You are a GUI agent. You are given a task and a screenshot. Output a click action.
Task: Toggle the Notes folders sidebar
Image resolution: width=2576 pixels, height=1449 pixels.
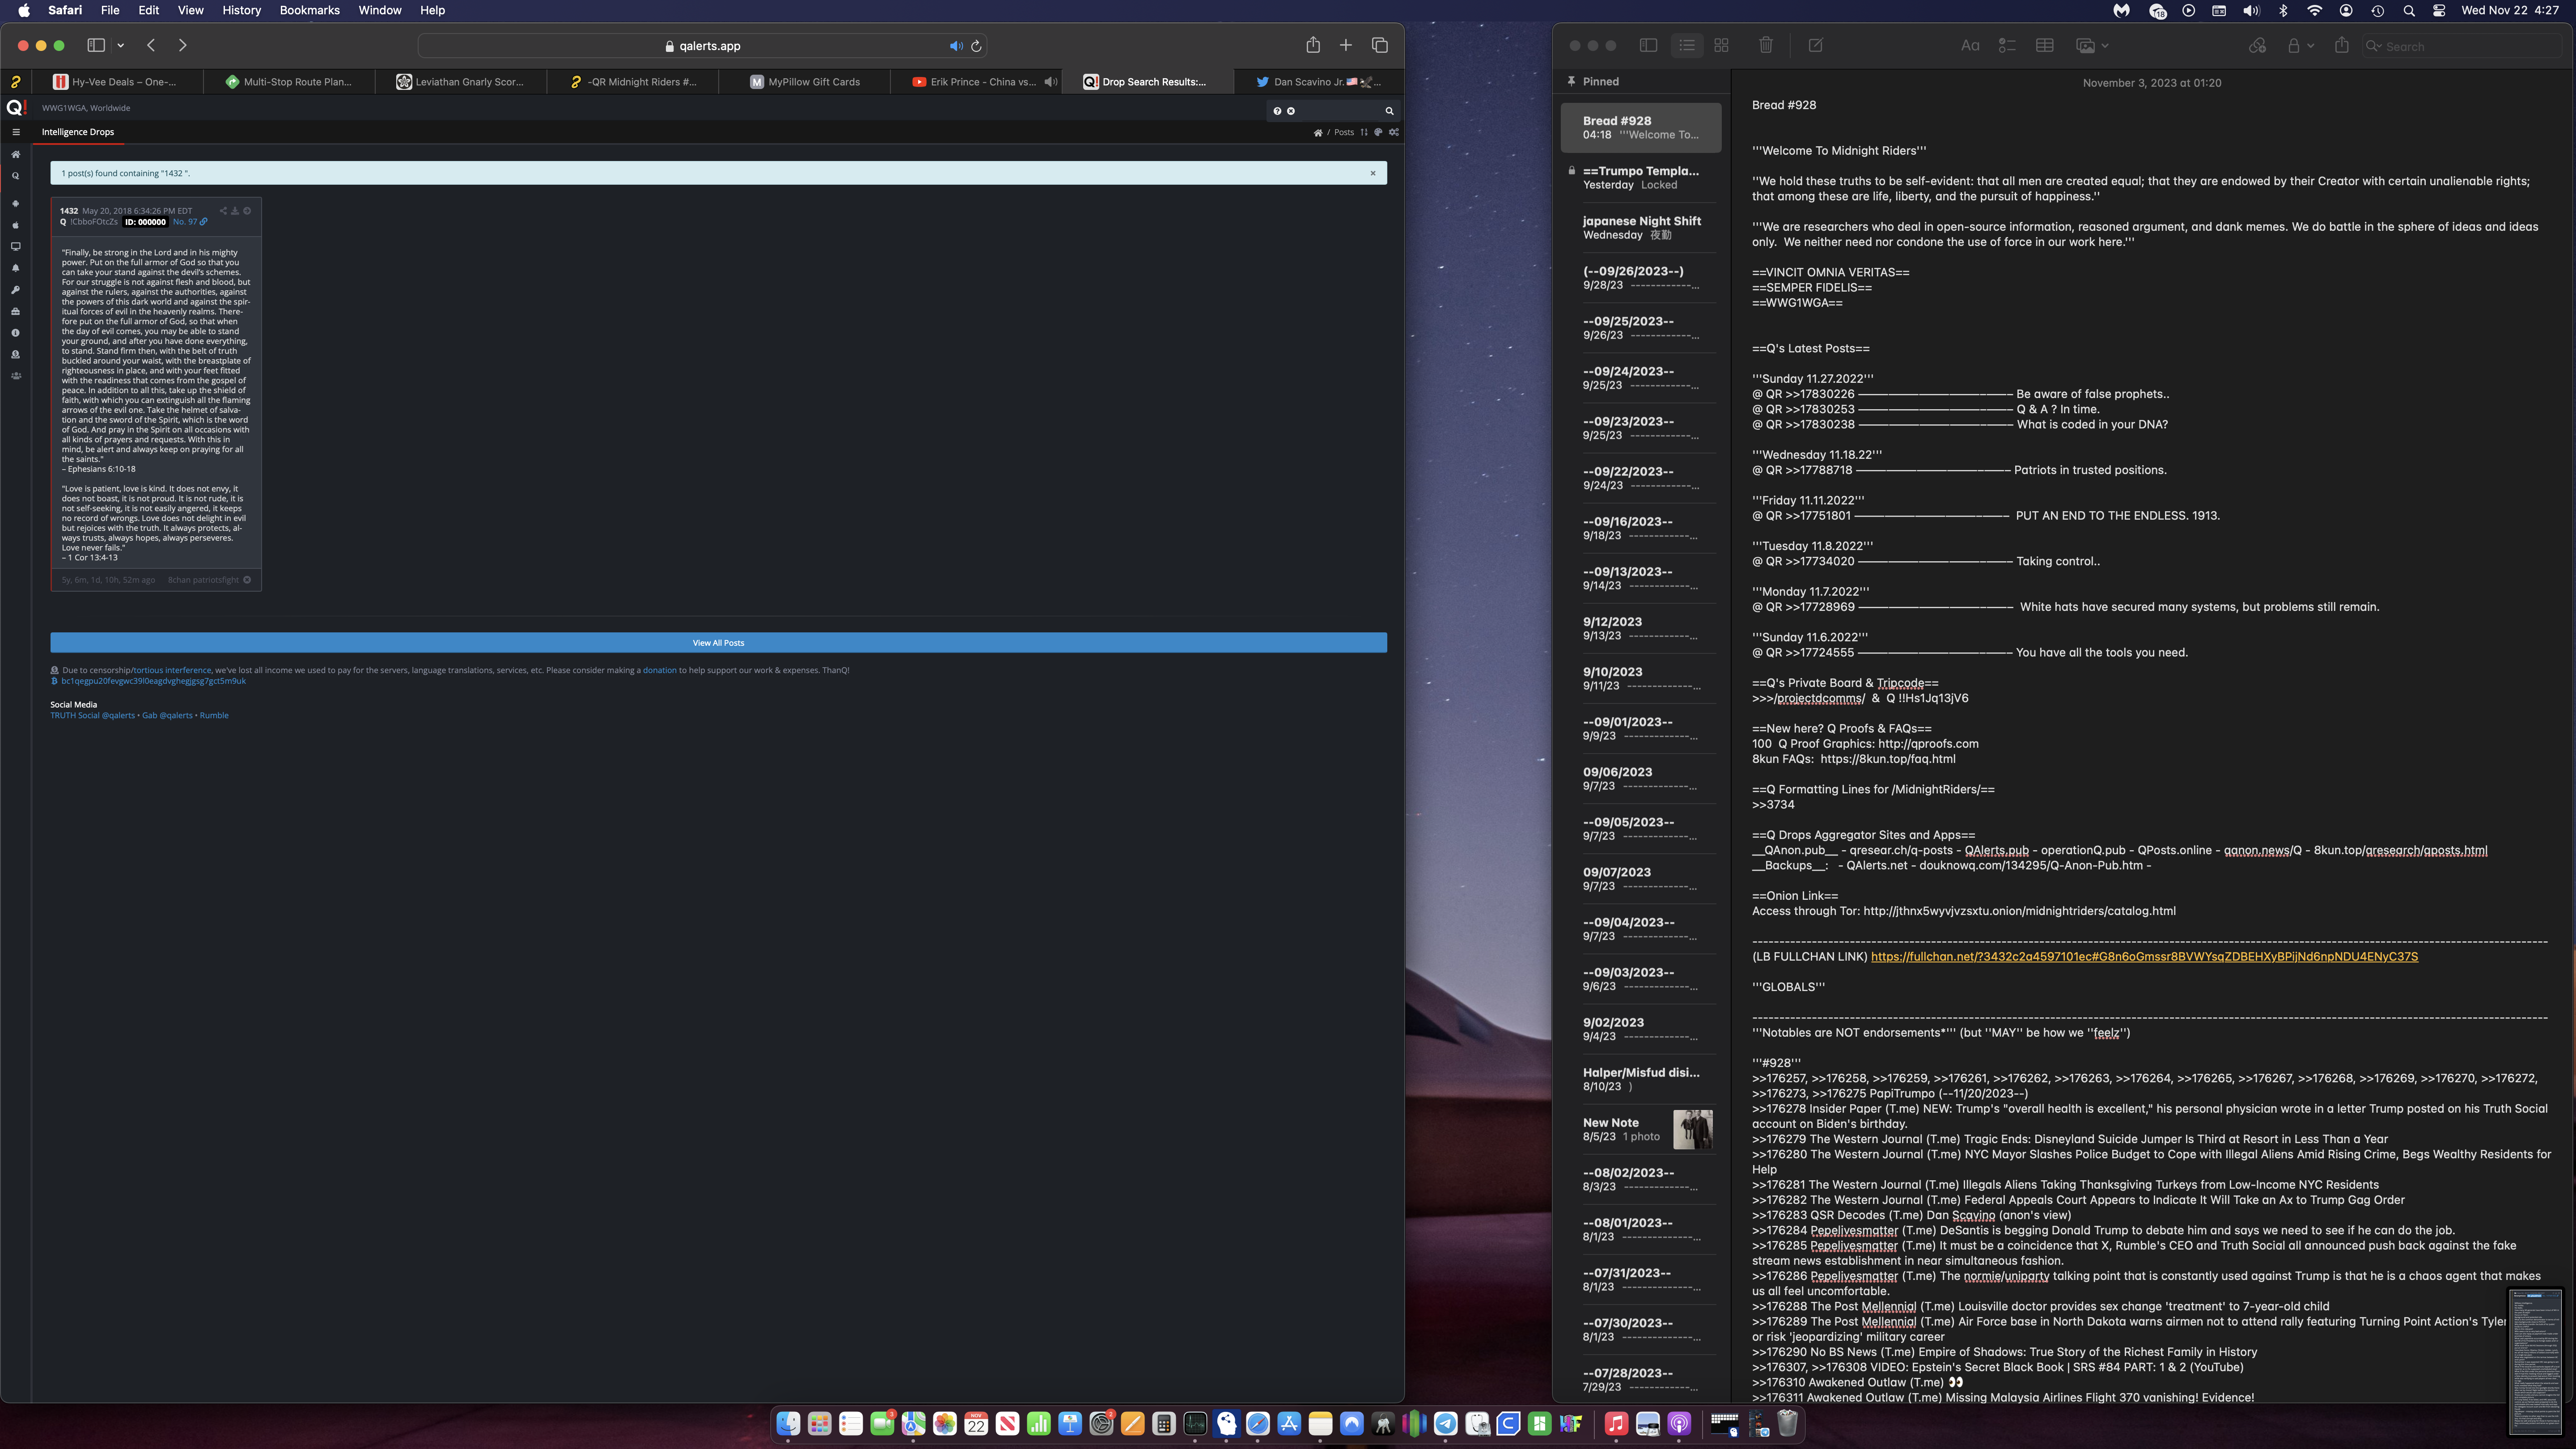coord(1649,45)
